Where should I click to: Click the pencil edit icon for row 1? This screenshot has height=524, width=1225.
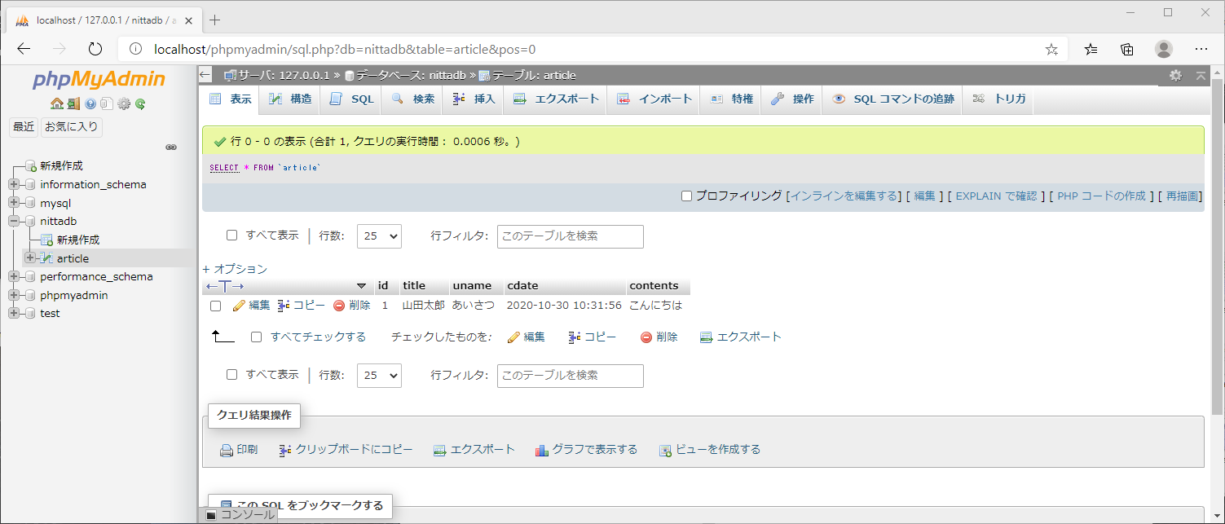click(x=239, y=306)
